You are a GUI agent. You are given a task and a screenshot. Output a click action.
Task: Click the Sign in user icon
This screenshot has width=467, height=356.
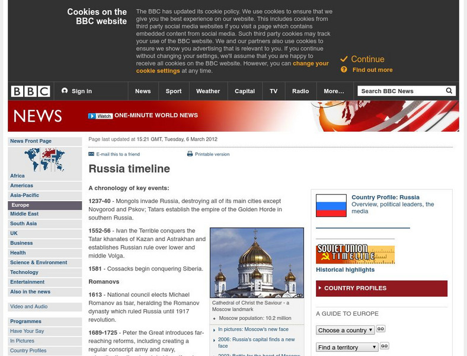click(65, 91)
